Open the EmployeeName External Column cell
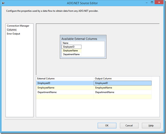 click(x=65, y=88)
